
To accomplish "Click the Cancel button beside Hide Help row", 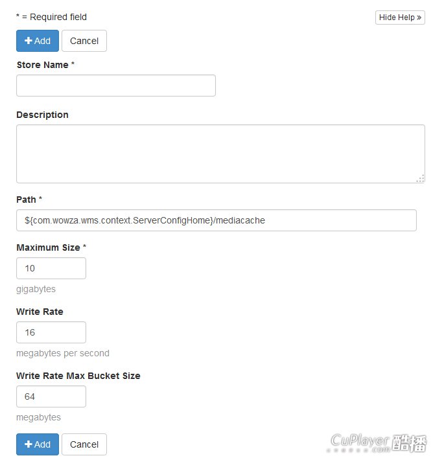I will (84, 41).
